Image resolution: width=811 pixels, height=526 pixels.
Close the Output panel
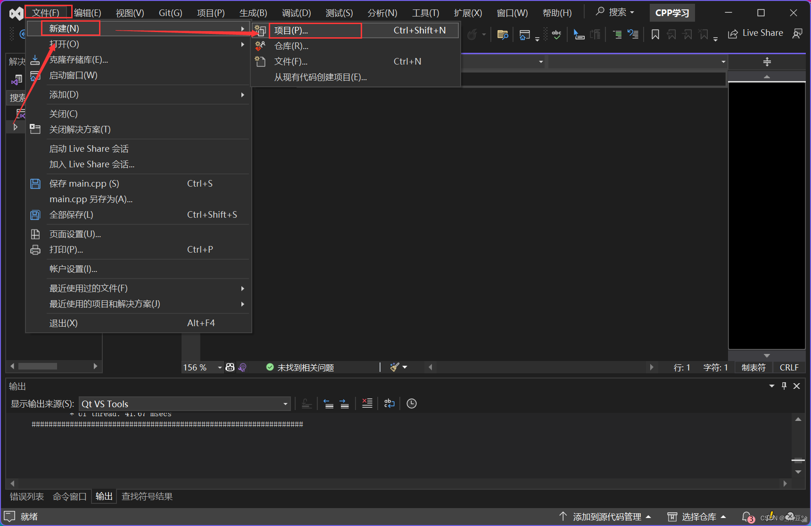(797, 386)
